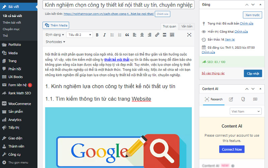This screenshot has height=168, width=268.
Task: Edit post status Trạng thái link
Action: (247, 24)
